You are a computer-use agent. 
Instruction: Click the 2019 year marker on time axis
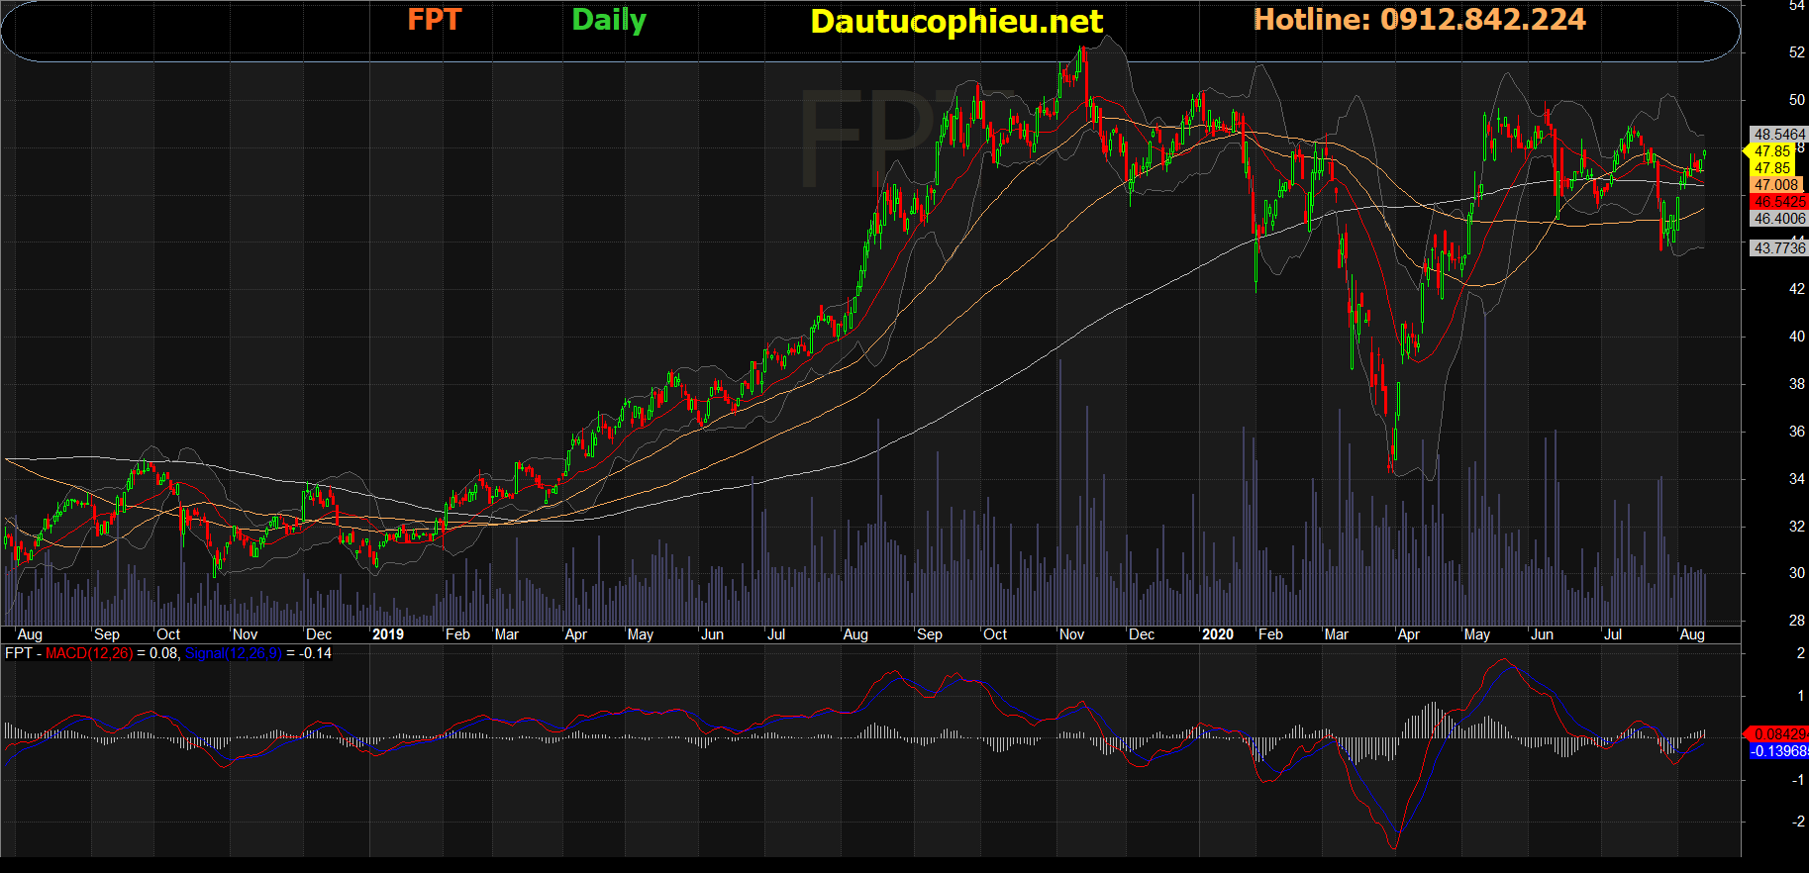387,634
